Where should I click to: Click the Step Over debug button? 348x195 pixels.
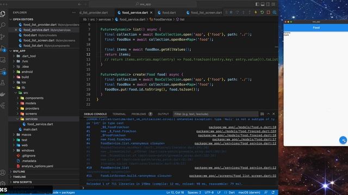pyautogui.click(x=237, y=12)
